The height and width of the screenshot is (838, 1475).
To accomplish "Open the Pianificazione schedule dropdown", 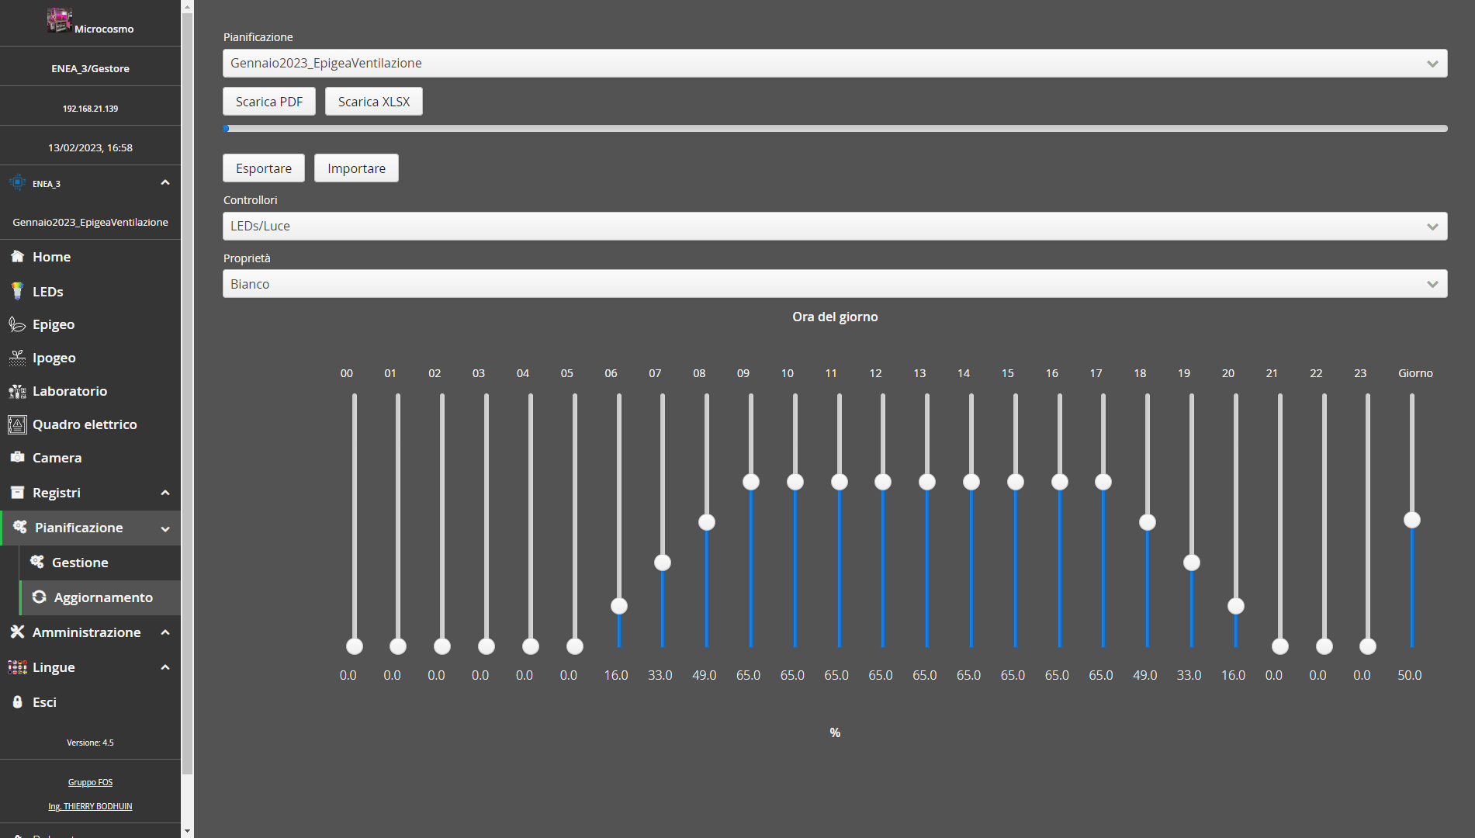I will pos(834,64).
